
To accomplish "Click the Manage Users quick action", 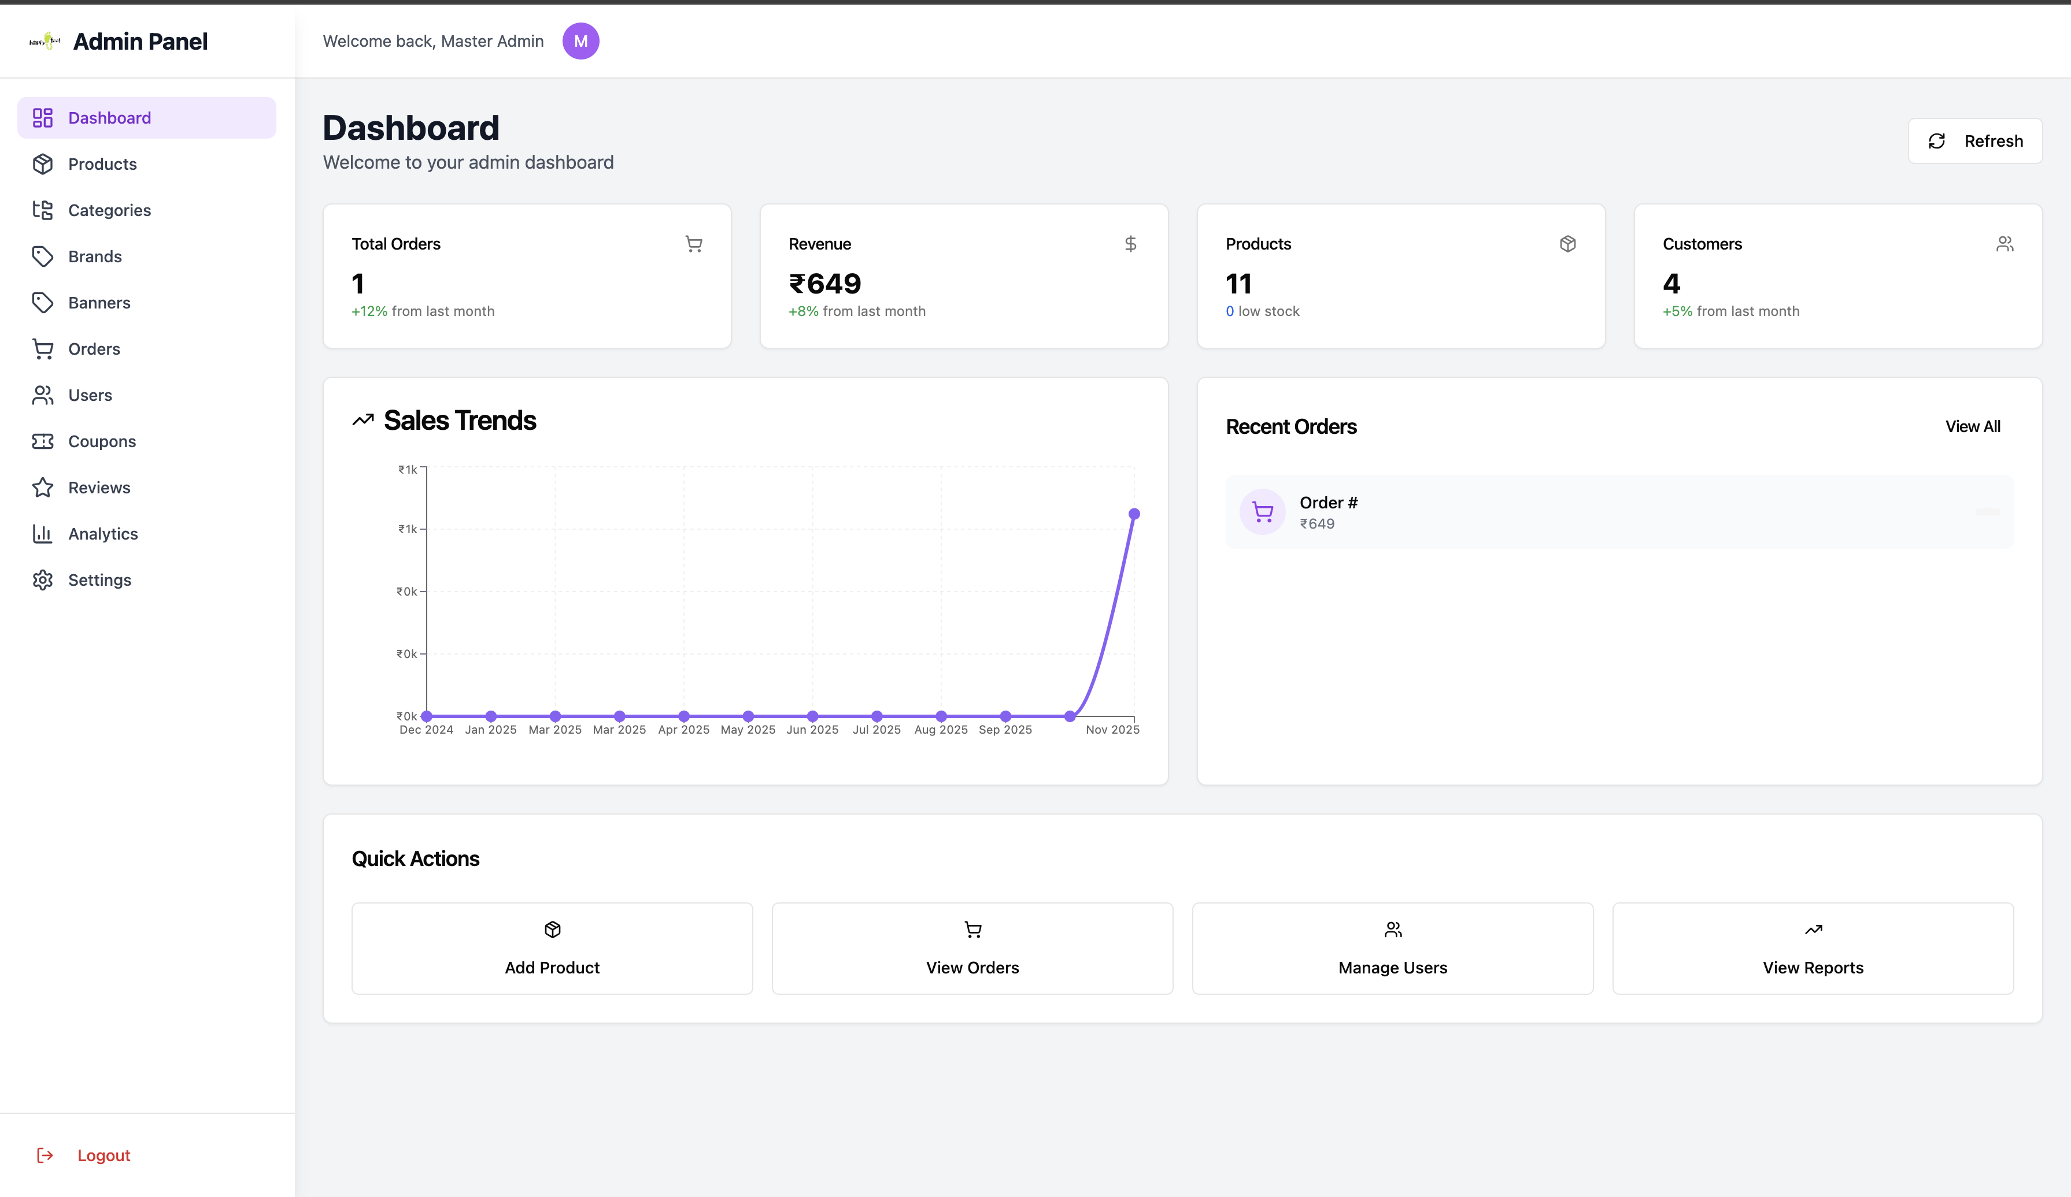I will pos(1392,949).
